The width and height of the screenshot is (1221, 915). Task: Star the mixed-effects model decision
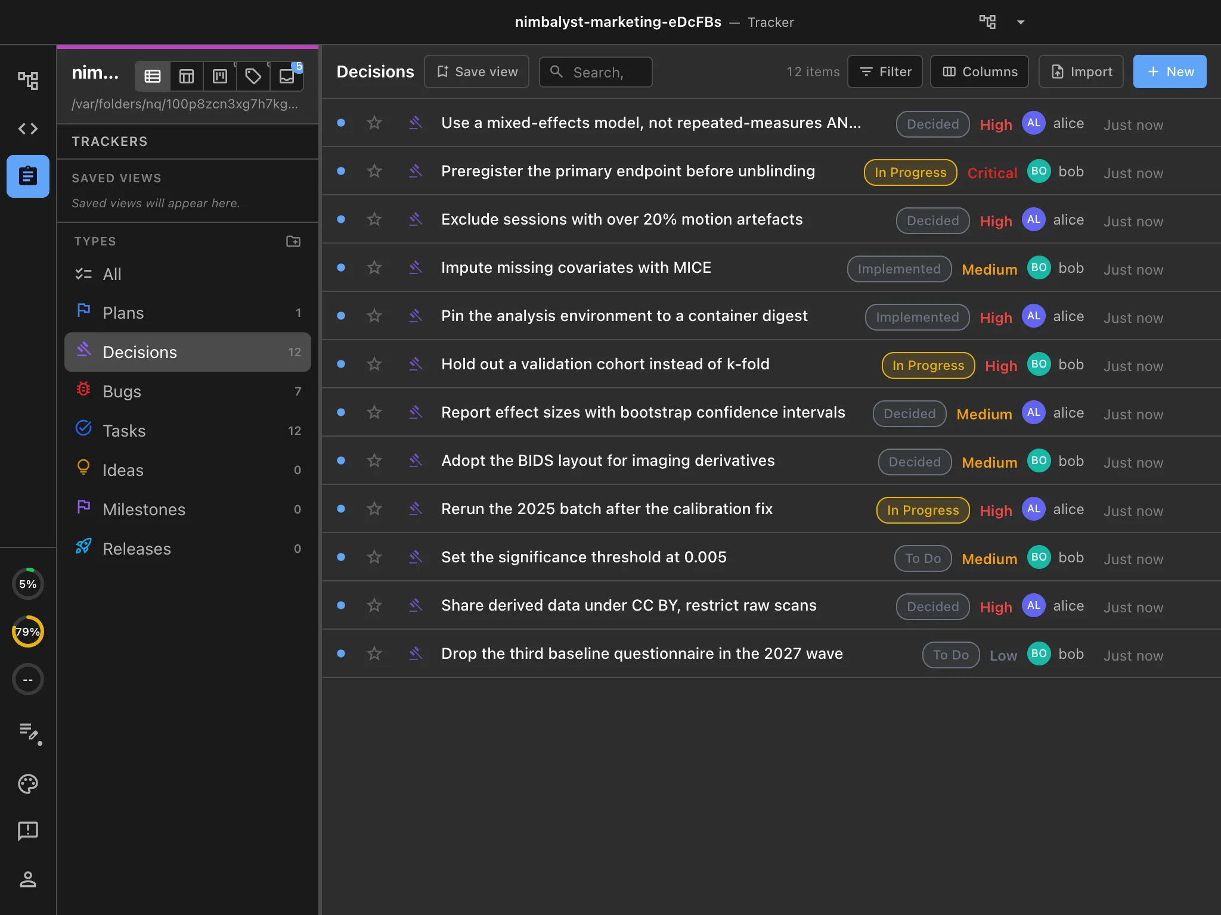[374, 123]
